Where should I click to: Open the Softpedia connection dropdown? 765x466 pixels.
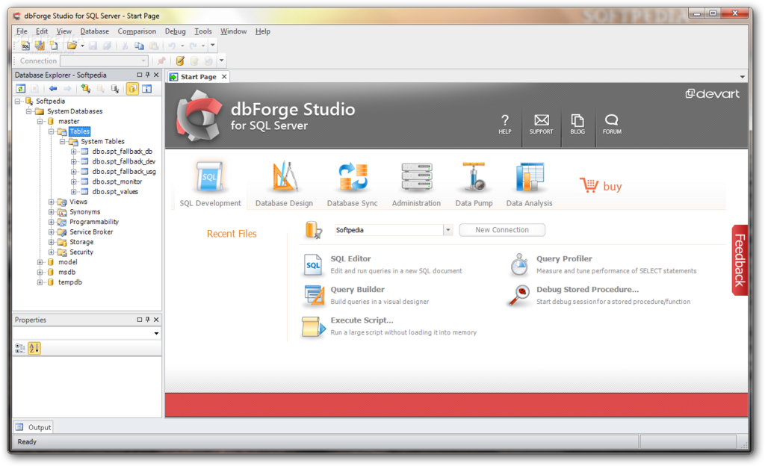tap(447, 230)
